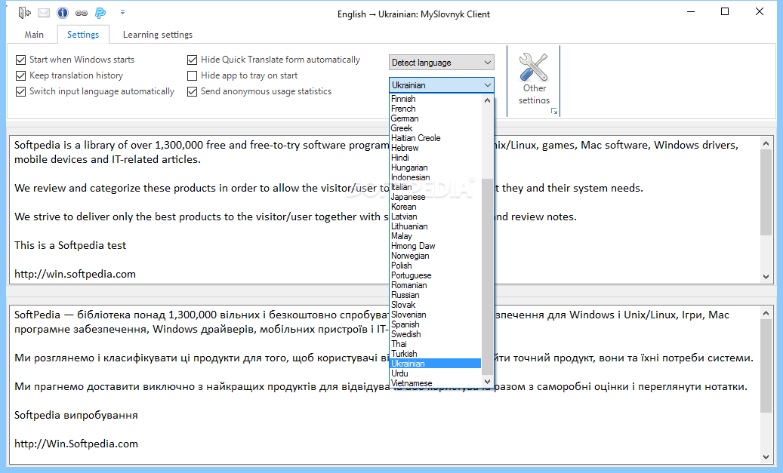Image resolution: width=783 pixels, height=473 pixels.
Task: Select Slovenian language
Action: tap(435, 315)
